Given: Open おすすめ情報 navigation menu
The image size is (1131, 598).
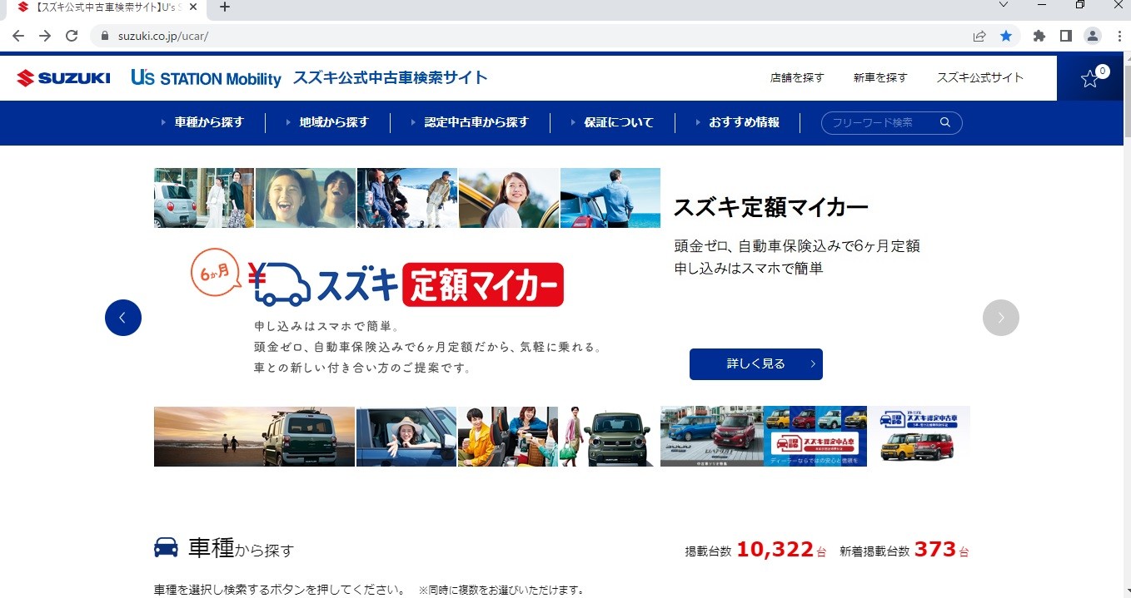Looking at the screenshot, I should (x=744, y=122).
